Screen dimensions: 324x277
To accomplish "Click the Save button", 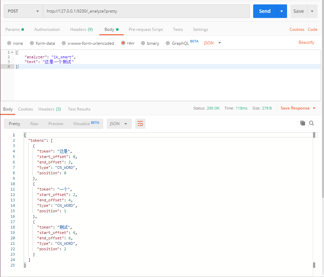I will [x=298, y=11].
